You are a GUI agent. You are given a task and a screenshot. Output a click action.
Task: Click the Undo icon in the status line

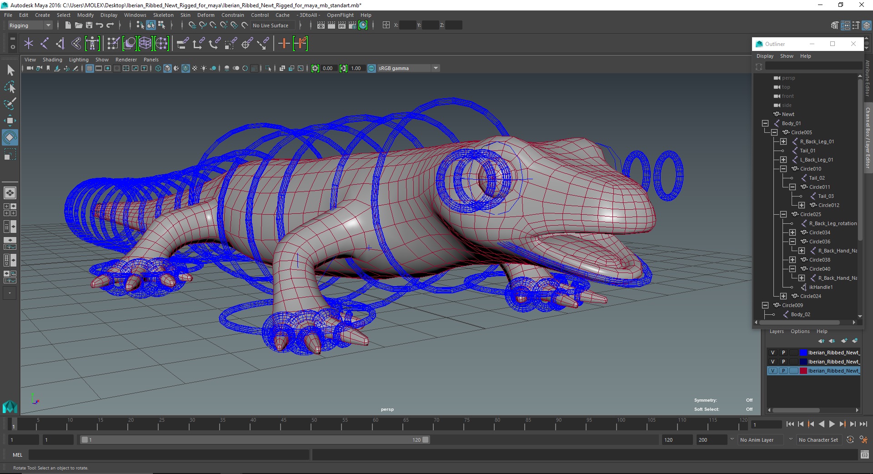[100, 25]
